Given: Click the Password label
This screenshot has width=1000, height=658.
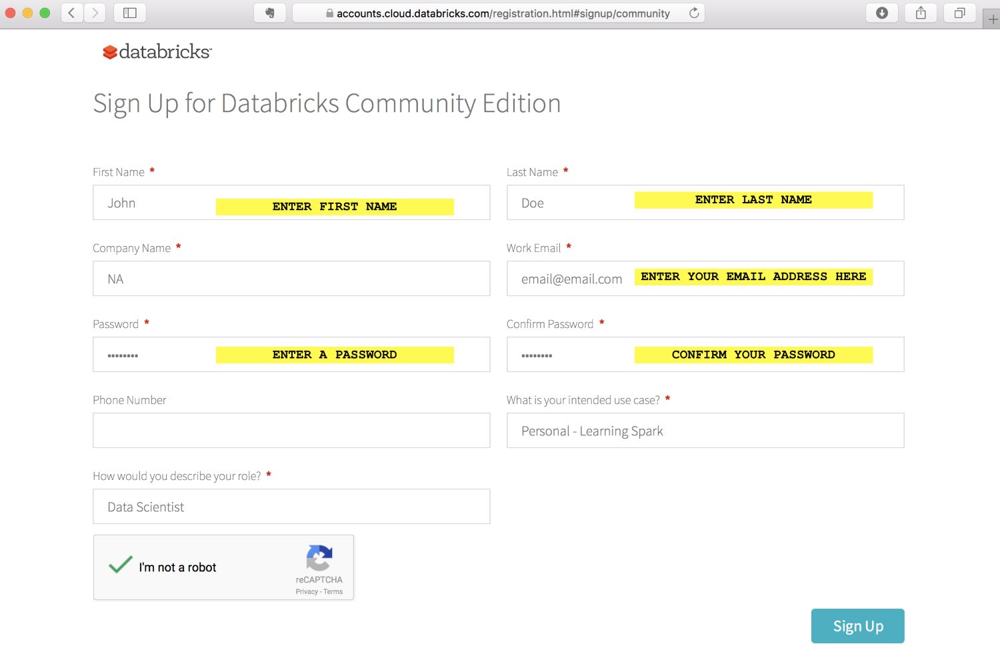Looking at the screenshot, I should (x=115, y=324).
